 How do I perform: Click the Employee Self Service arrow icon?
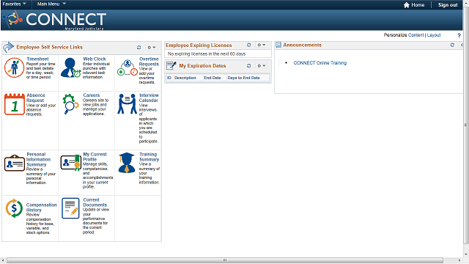coord(9,47)
